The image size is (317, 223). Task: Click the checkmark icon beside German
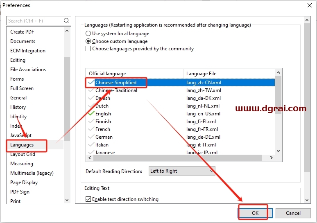click(91, 137)
